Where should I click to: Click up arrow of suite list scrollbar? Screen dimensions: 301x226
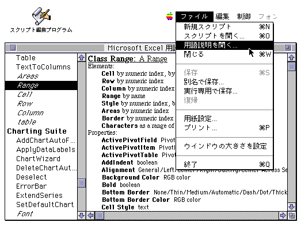pos(82,57)
